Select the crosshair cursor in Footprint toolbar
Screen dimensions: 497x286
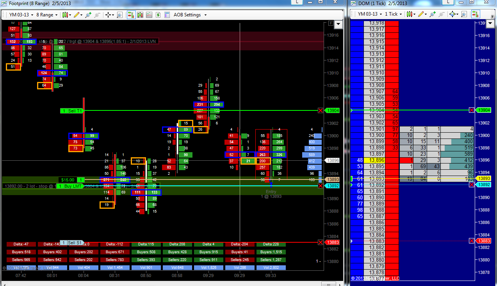point(110,15)
